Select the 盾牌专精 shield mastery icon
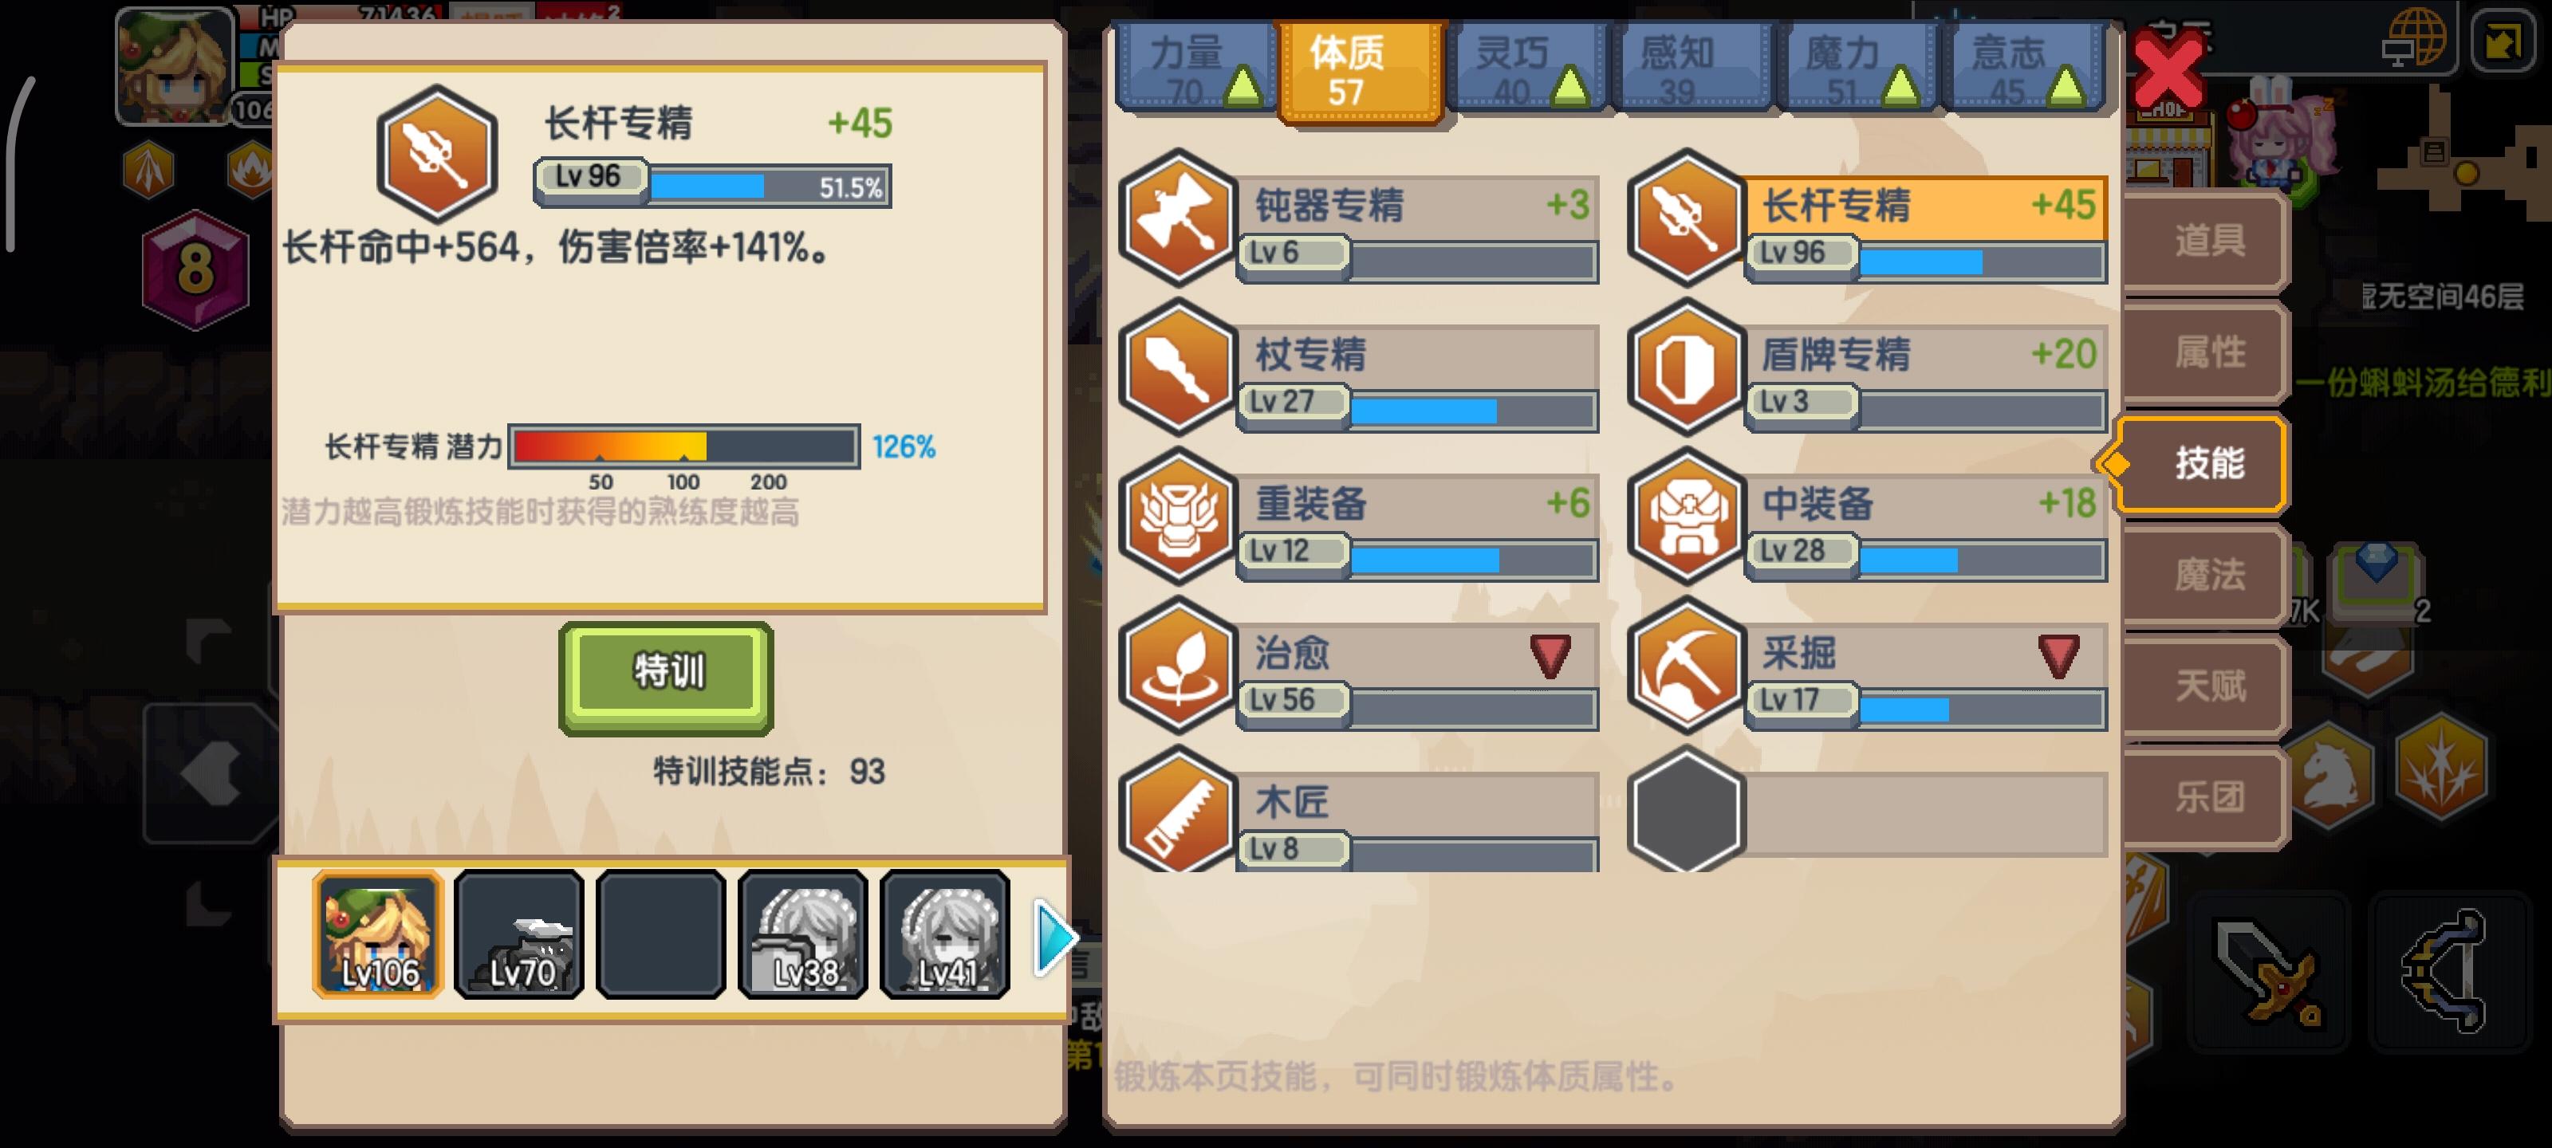 [x=1686, y=367]
